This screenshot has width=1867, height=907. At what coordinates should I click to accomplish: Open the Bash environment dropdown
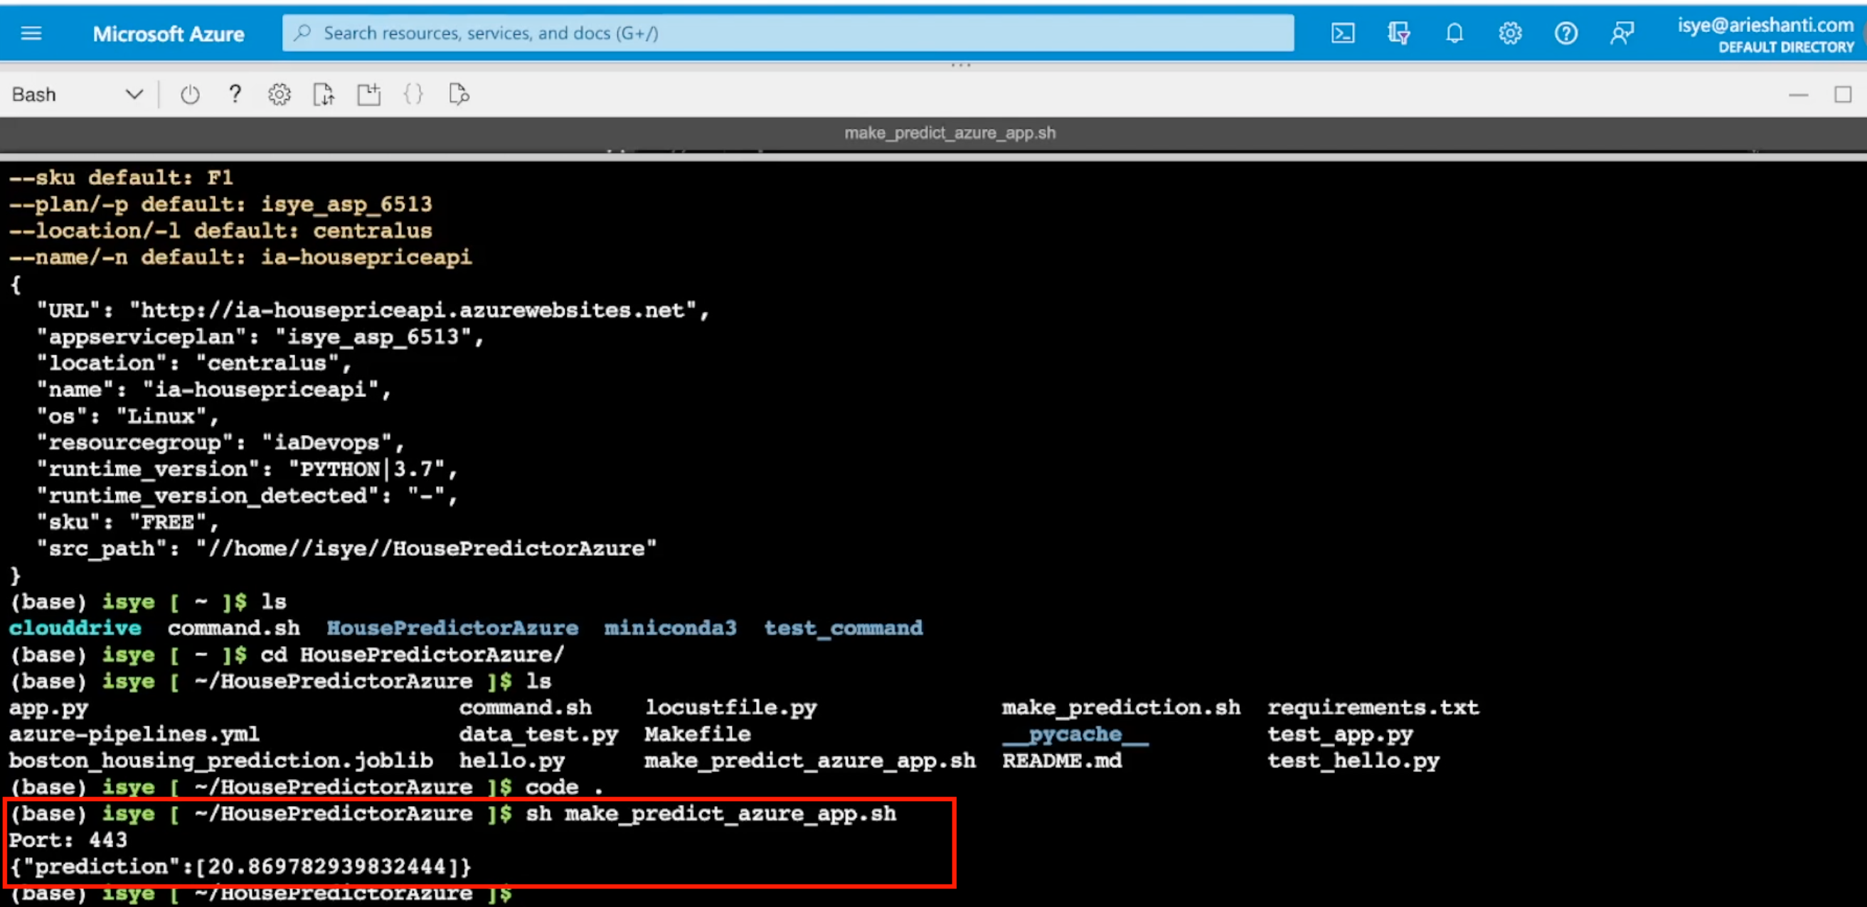coord(80,93)
